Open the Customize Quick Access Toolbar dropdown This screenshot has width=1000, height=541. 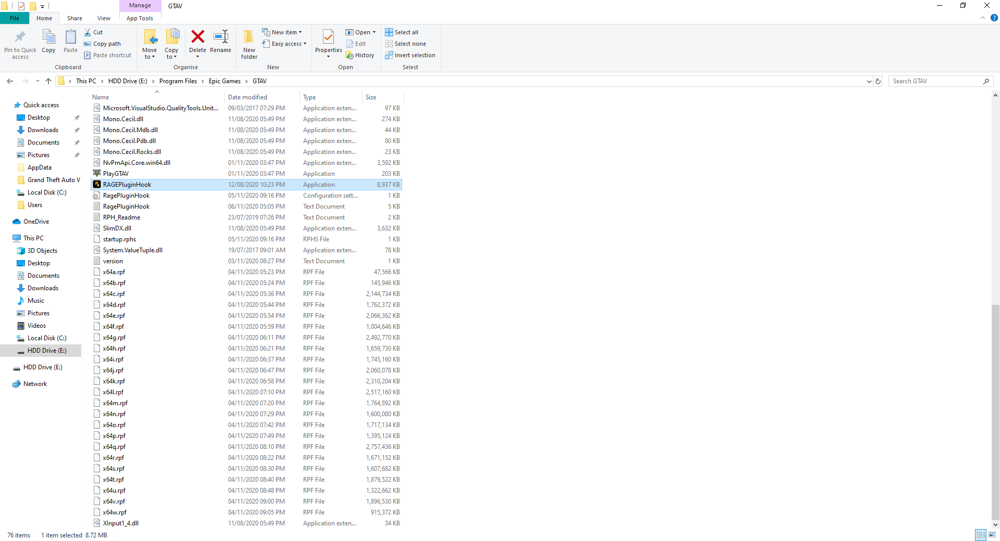43,6
